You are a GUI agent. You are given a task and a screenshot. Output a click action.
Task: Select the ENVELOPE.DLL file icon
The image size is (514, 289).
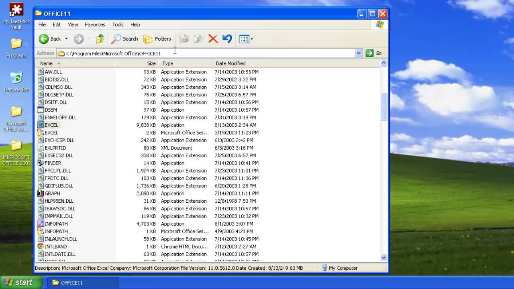(x=41, y=117)
